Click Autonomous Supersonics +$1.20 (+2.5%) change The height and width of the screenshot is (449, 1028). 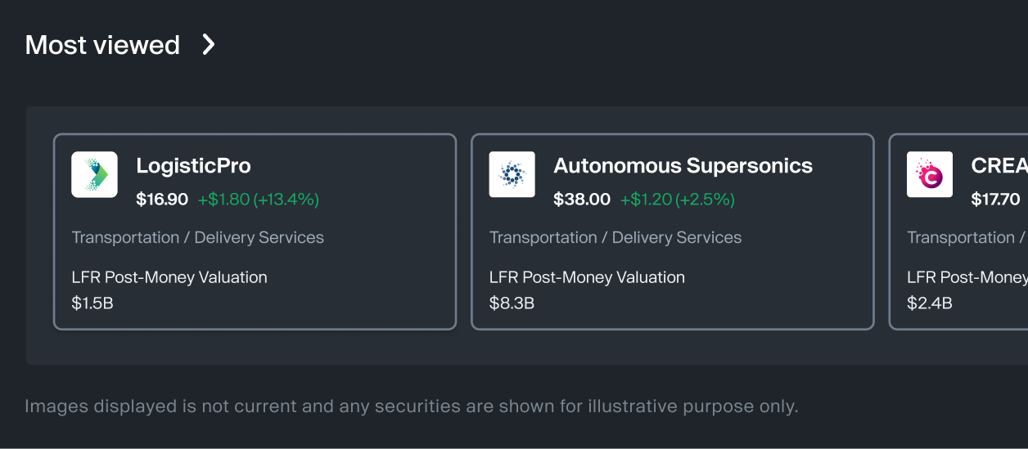pyautogui.click(x=677, y=199)
